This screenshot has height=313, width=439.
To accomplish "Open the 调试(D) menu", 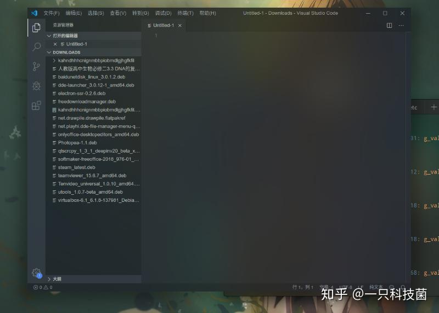I will pyautogui.click(x=163, y=13).
